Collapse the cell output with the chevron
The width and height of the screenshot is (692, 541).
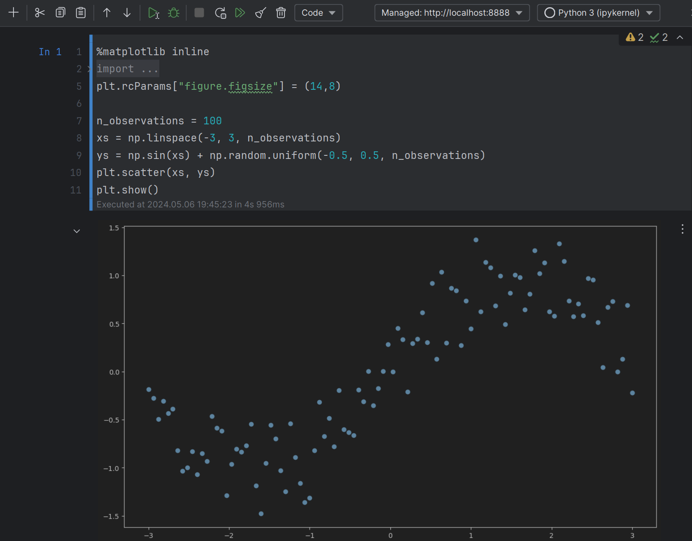coord(77,231)
